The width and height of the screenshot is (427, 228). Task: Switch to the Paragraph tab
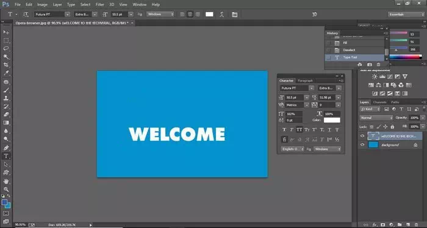point(305,80)
